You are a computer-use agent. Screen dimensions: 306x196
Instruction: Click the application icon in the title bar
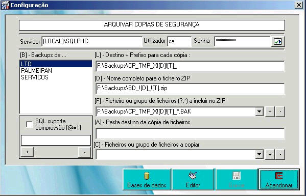point(5,5)
